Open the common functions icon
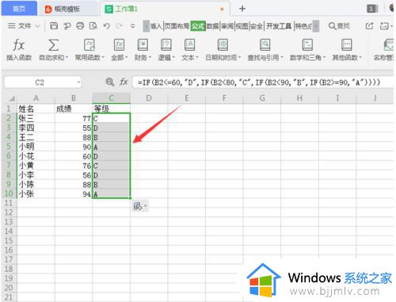 [x=89, y=45]
